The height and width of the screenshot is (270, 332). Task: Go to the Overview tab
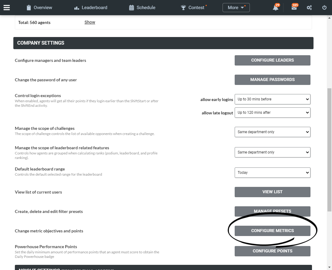[39, 8]
